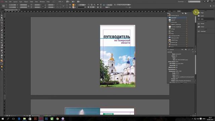The width and height of the screenshot is (215, 121).
Task: Open the File menu
Action: [6, 2]
